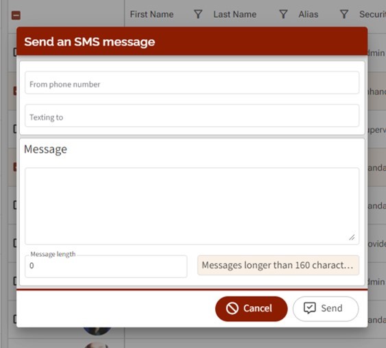
Task: Click the chat checkmark icon on Send
Action: [309, 308]
